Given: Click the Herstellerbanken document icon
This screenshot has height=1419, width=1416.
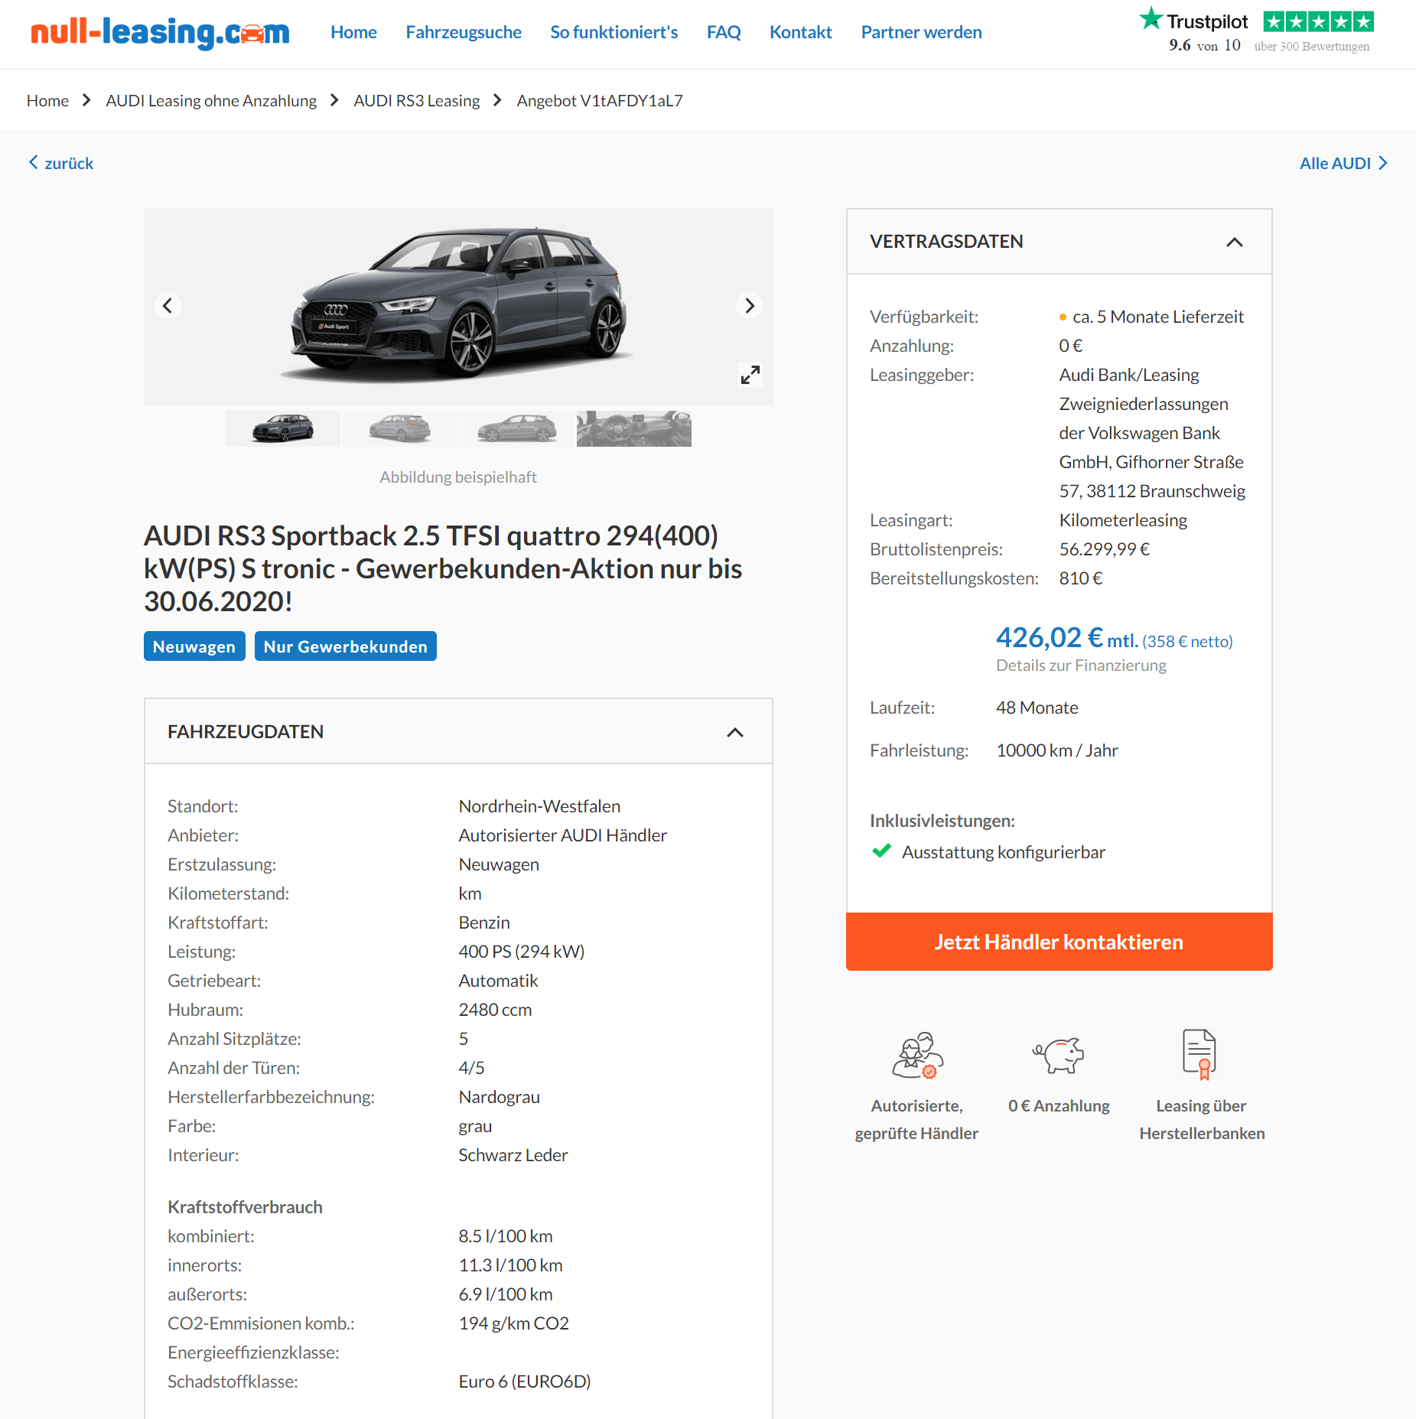Looking at the screenshot, I should (1200, 1055).
